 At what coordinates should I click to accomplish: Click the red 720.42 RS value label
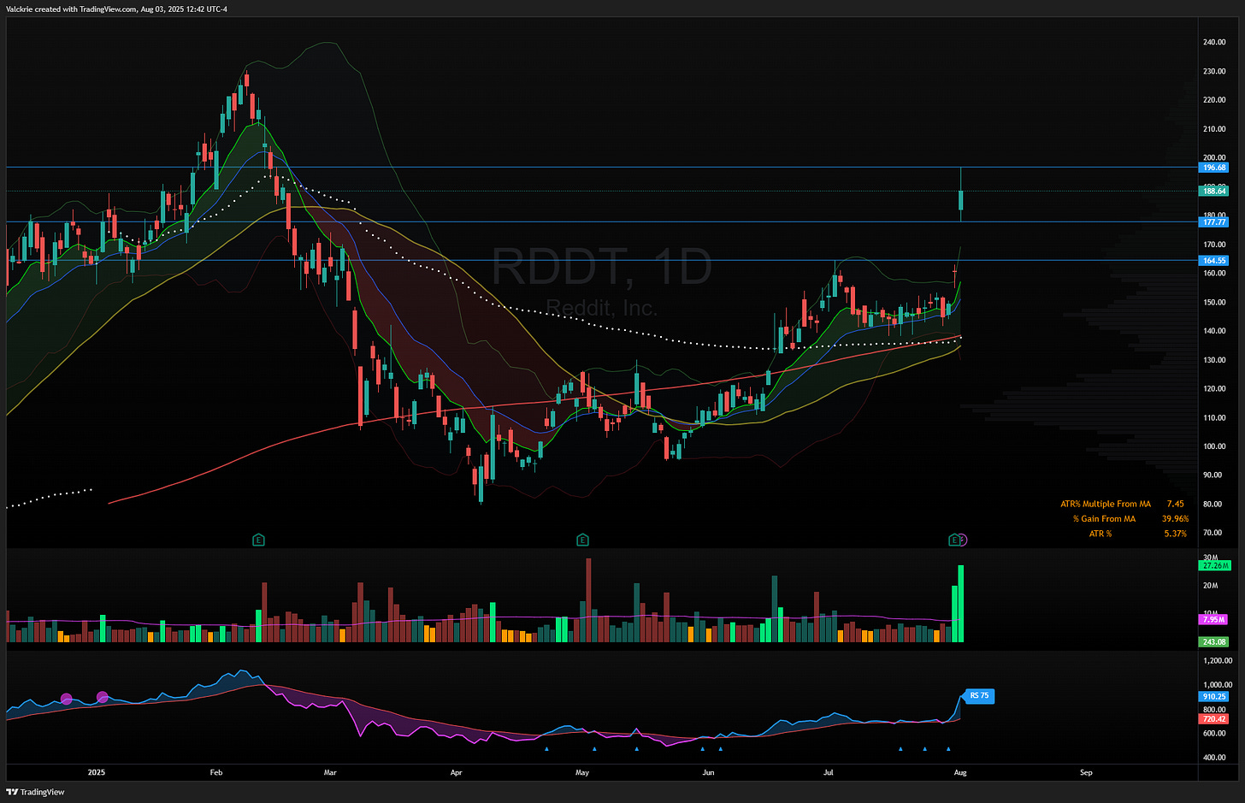[1214, 719]
